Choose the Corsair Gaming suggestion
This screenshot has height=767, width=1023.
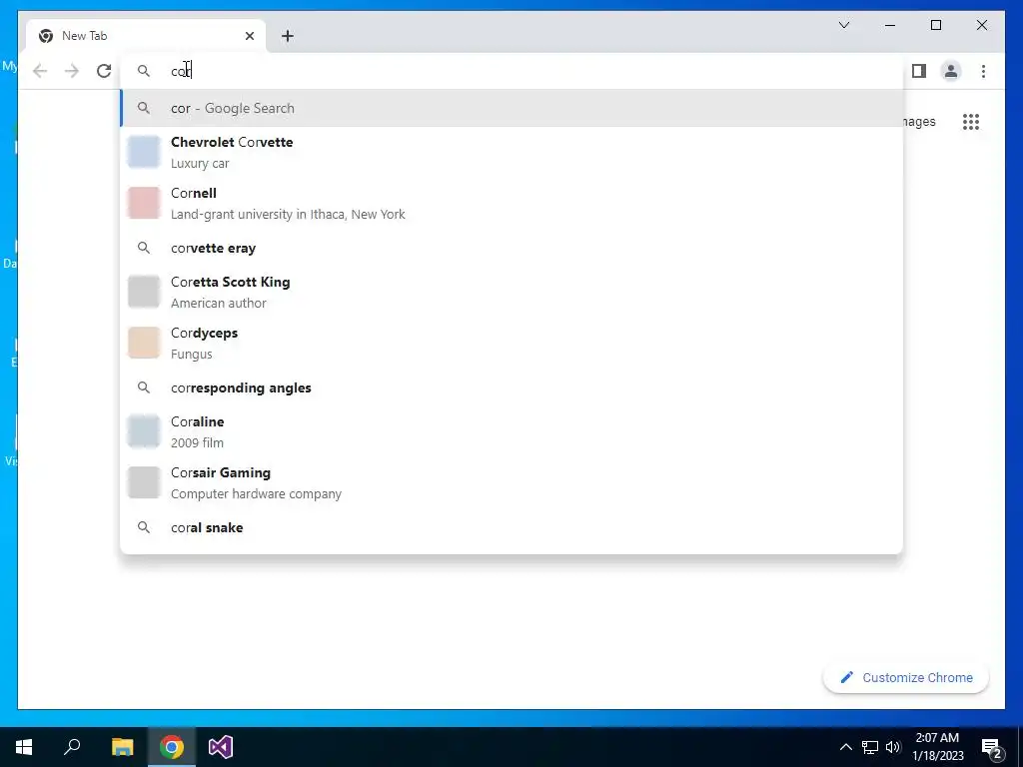tap(512, 482)
